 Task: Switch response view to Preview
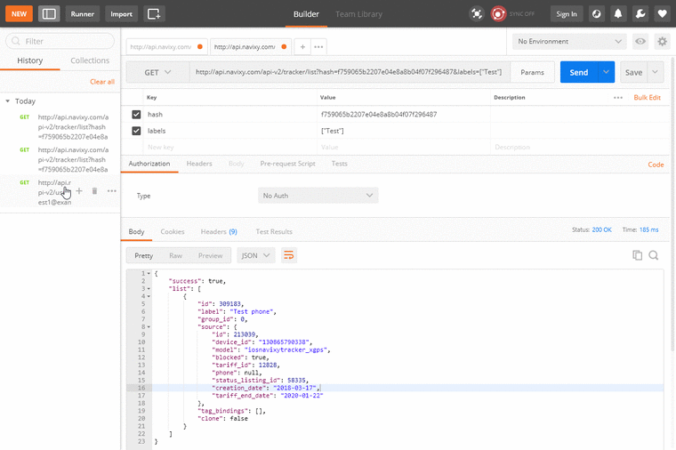click(x=211, y=255)
